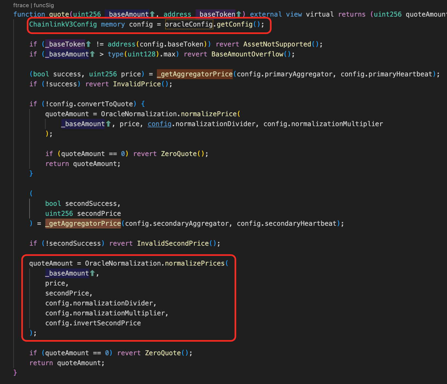Click config.invertSecondPrice argument

click(x=93, y=323)
